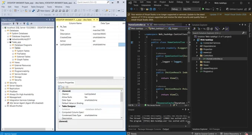The width and height of the screenshot is (252, 135).
Task: Click the Update 17.14 link
Action: (x=215, y=14)
